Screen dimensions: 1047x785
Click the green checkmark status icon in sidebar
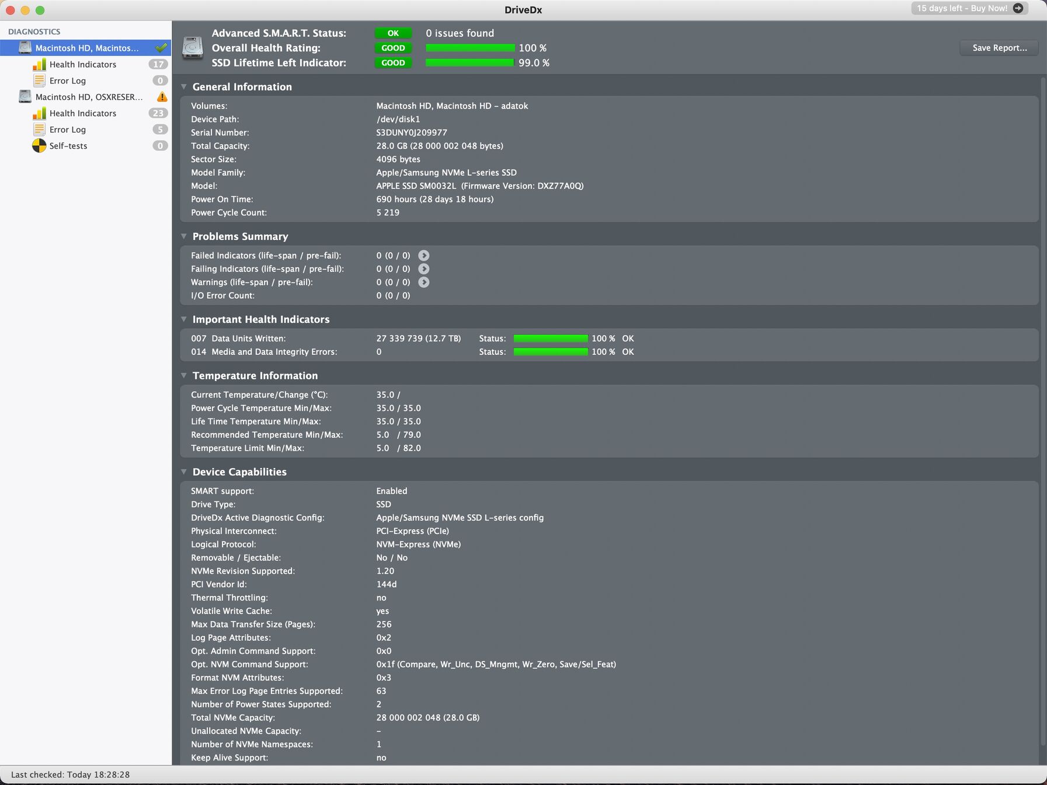[x=161, y=47]
